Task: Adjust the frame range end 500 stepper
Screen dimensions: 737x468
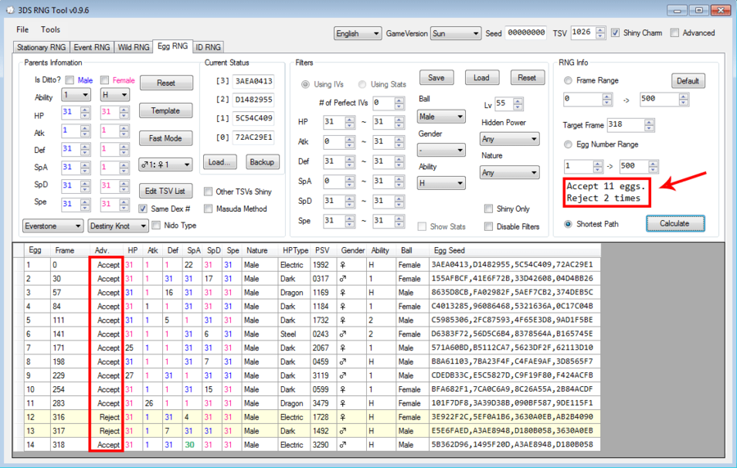Action: (x=684, y=99)
